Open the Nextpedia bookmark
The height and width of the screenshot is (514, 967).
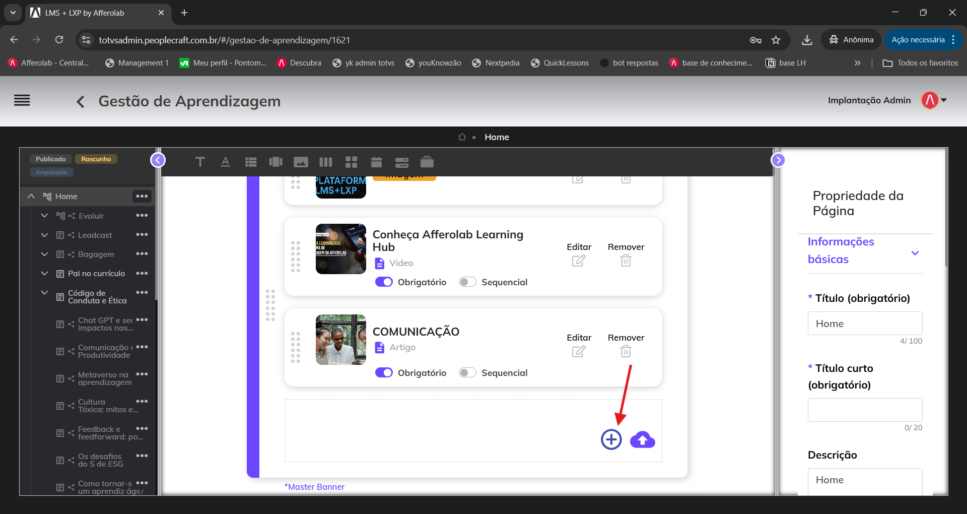tap(496, 63)
